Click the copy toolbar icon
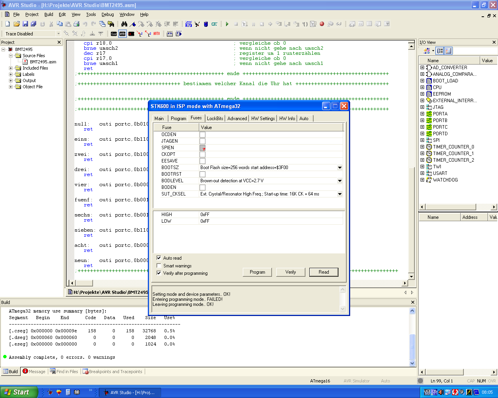 click(60, 24)
